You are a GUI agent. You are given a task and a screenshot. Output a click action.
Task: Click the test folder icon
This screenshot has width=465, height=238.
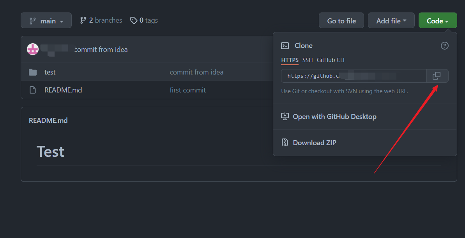[x=33, y=72]
